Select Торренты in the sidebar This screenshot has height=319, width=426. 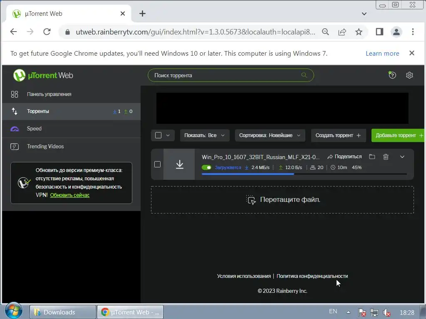pos(71,111)
